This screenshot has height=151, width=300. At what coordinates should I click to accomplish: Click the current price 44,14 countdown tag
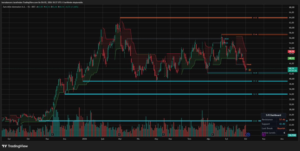tap(292, 69)
